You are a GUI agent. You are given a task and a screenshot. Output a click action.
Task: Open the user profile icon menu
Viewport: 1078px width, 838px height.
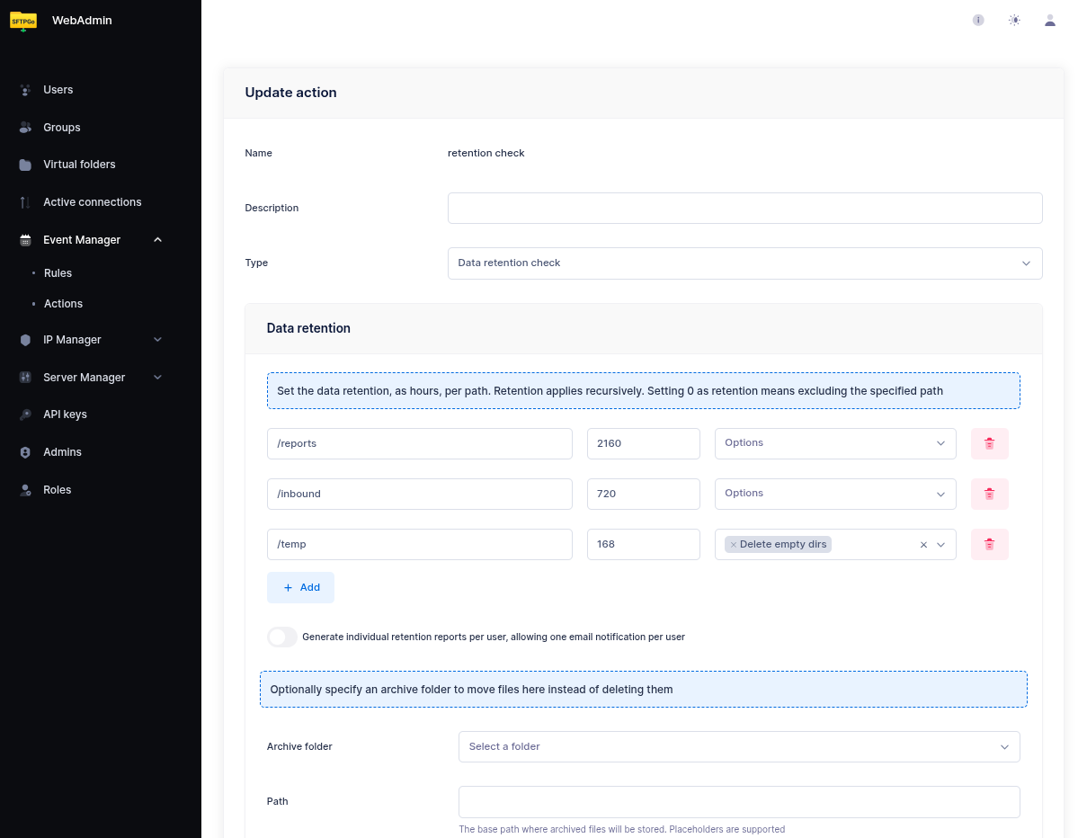pyautogui.click(x=1049, y=20)
